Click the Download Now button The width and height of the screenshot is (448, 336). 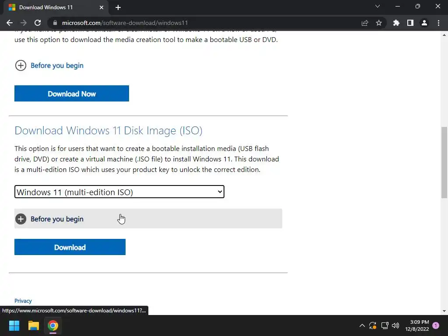click(72, 94)
